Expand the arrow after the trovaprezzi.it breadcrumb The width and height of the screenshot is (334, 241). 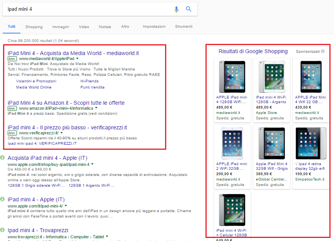click(x=107, y=236)
